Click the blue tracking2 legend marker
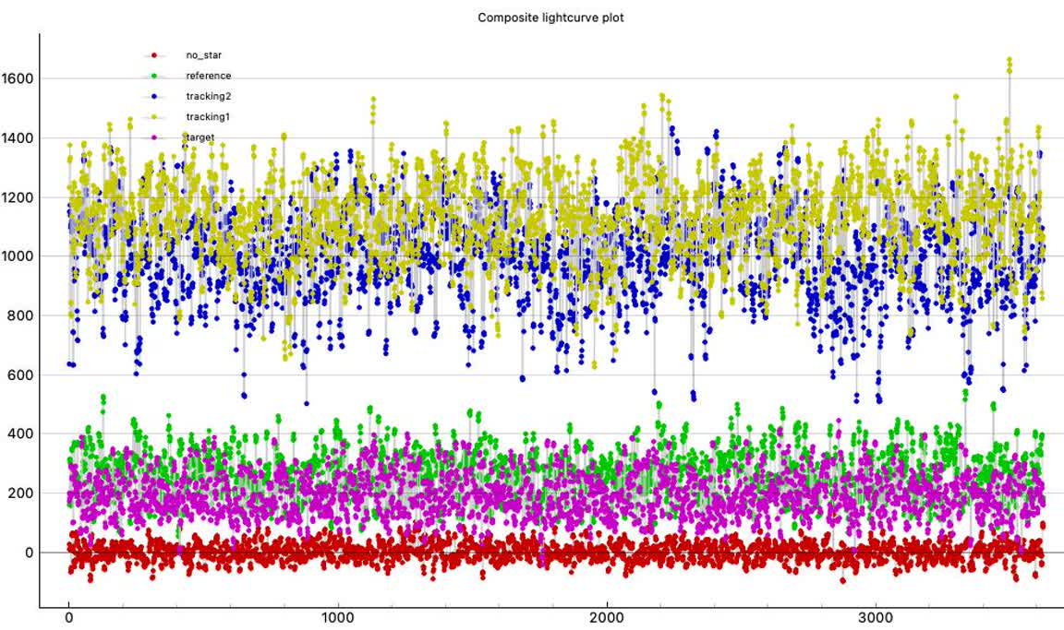This screenshot has width=1064, height=630. 154,96
